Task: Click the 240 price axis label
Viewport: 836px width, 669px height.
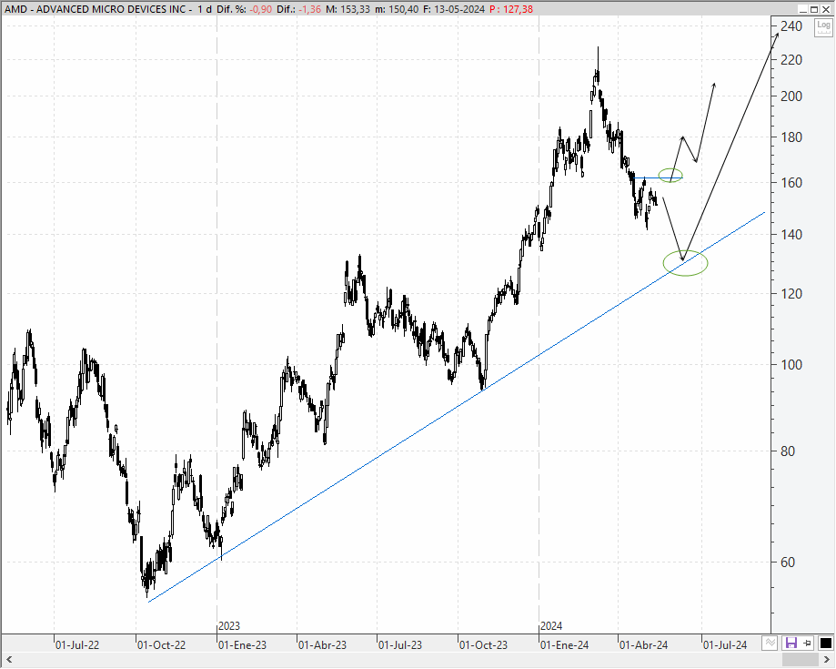Action: click(791, 26)
